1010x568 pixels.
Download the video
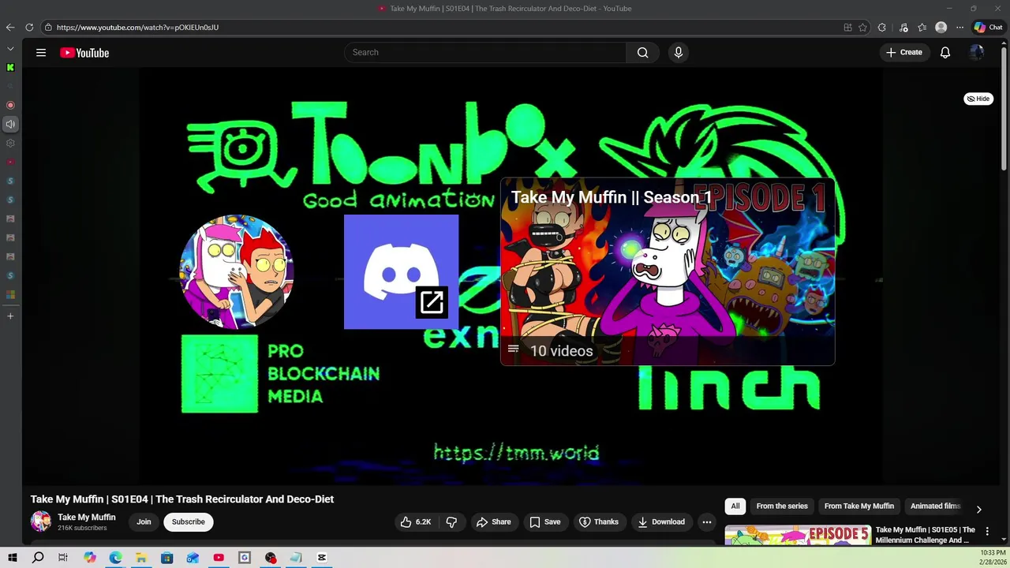[661, 522]
